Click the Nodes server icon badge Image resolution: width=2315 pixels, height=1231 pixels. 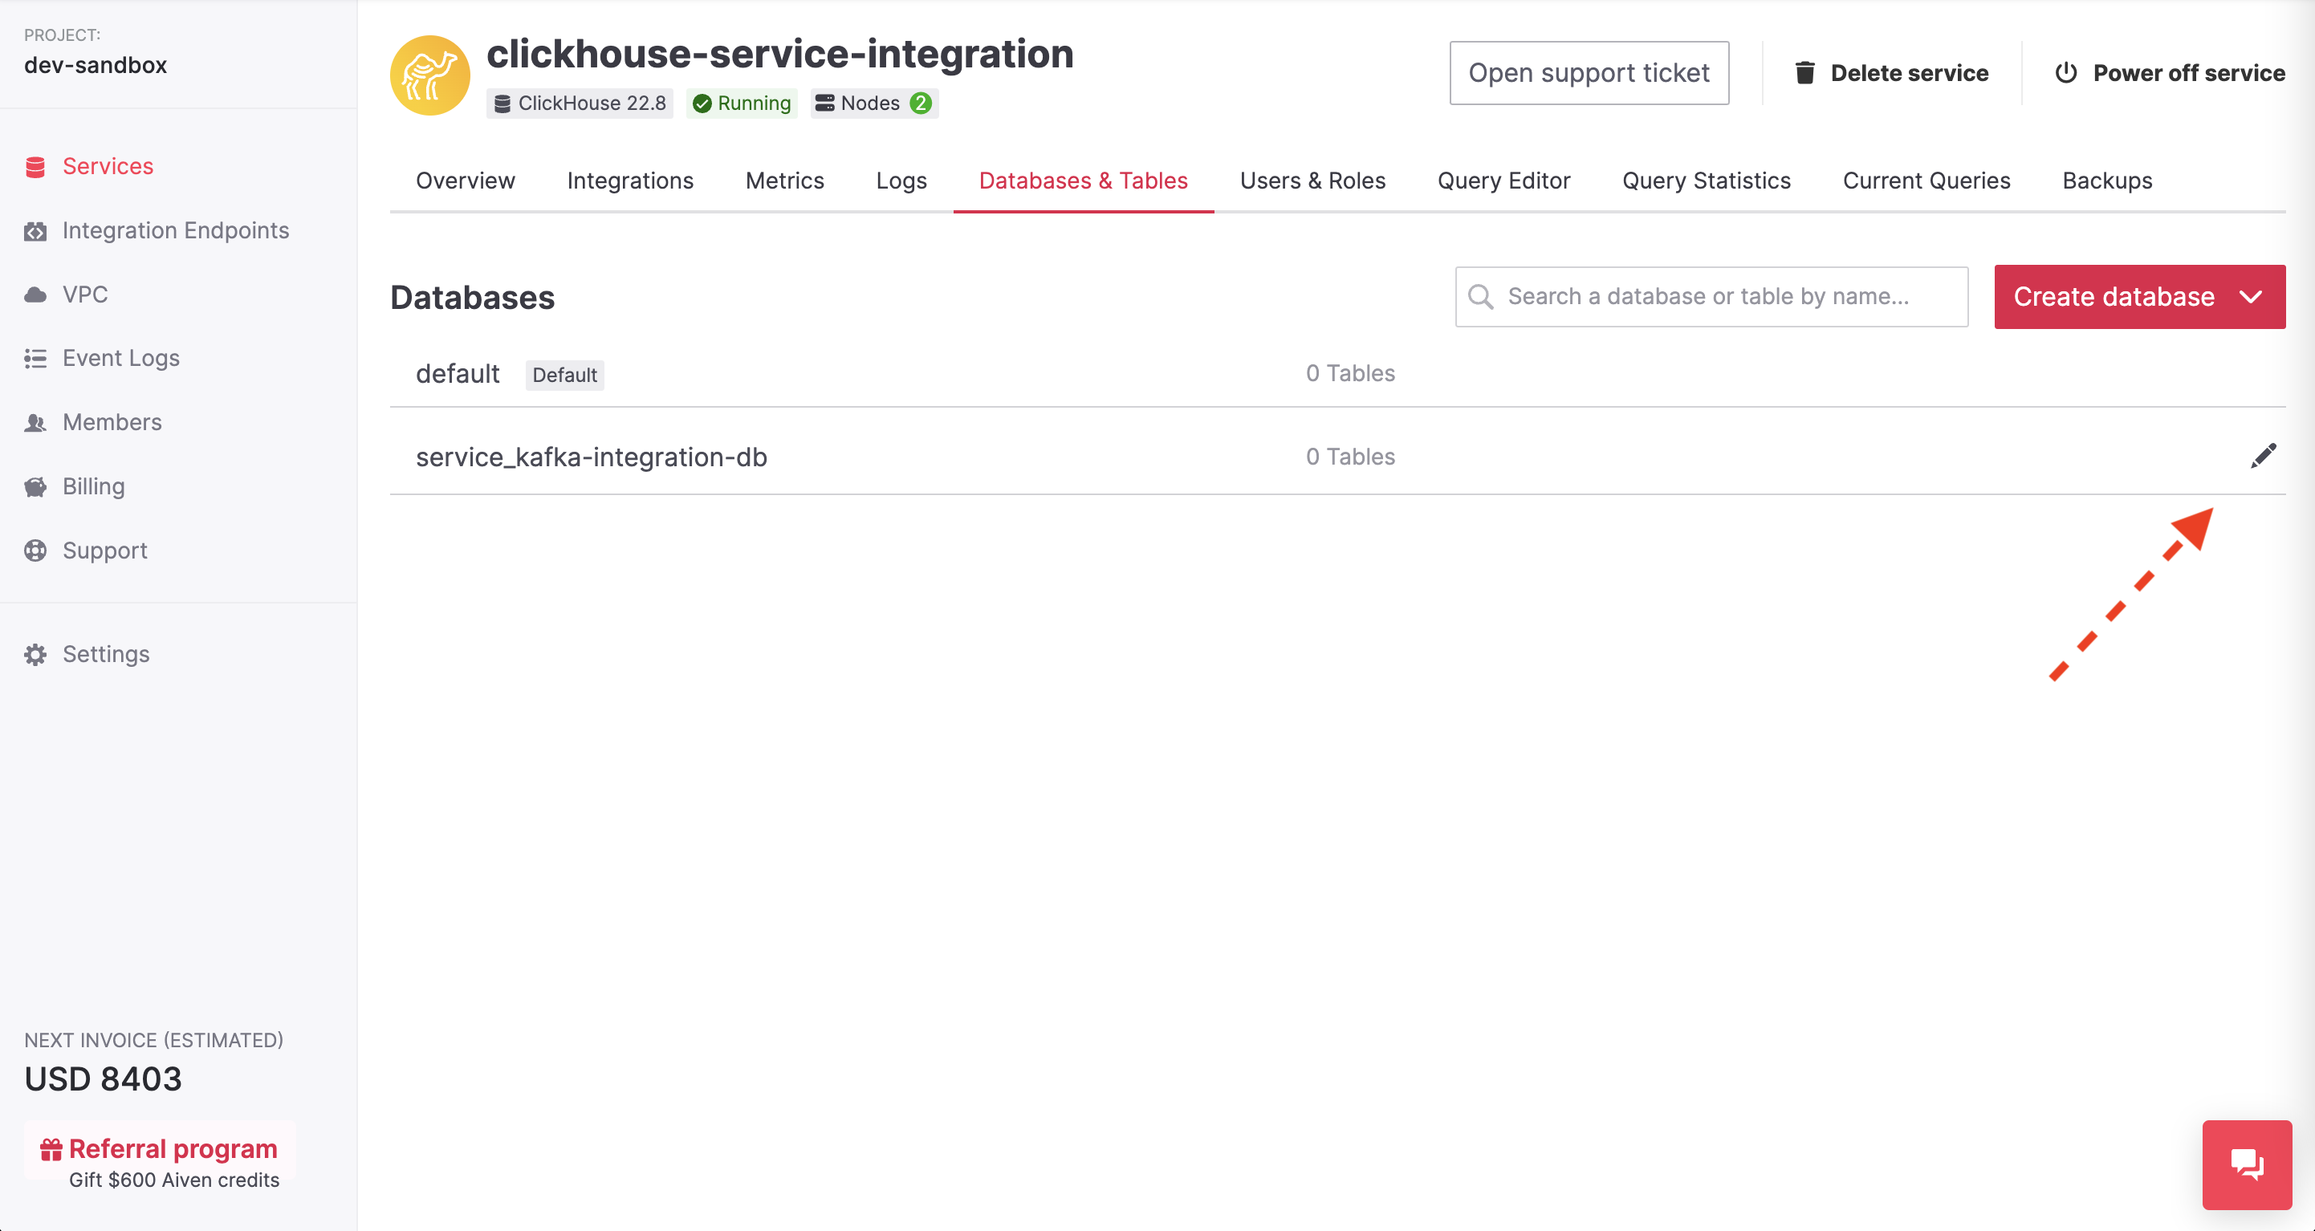tap(824, 103)
